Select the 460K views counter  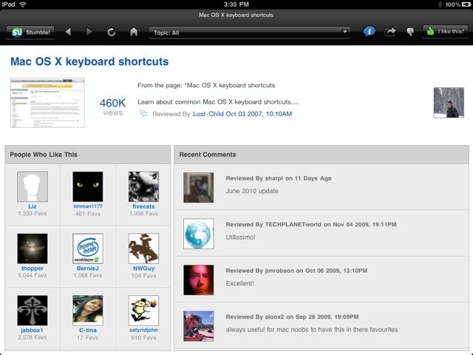112,106
